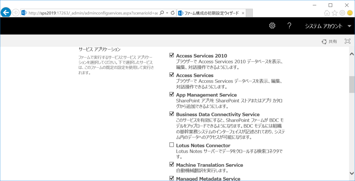Enable the Lotus Notes Connector checkbox

pos(172,145)
